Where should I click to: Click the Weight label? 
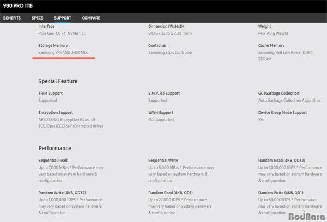265,26
